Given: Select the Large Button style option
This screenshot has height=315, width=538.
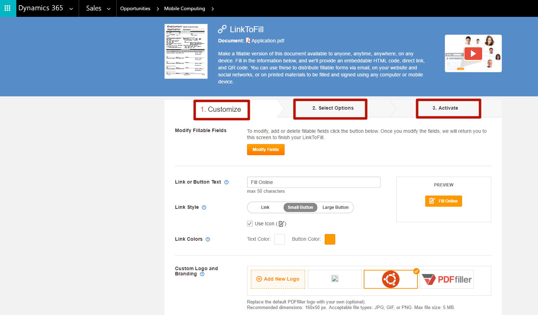Looking at the screenshot, I should pos(336,207).
